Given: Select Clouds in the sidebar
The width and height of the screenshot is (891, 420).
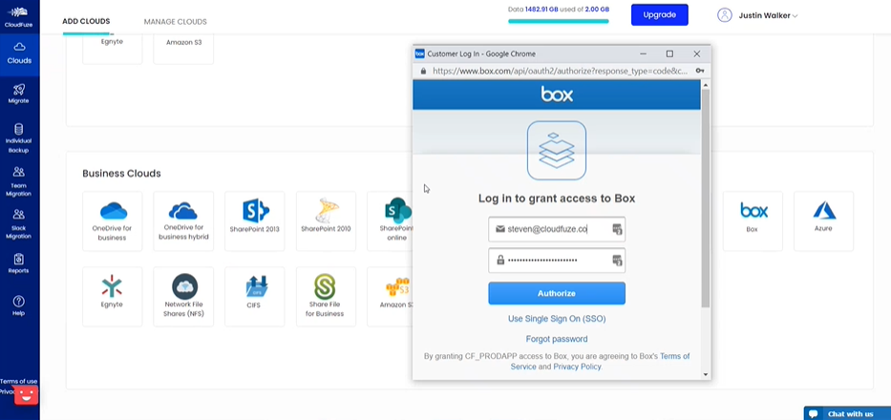Looking at the screenshot, I should 19,53.
